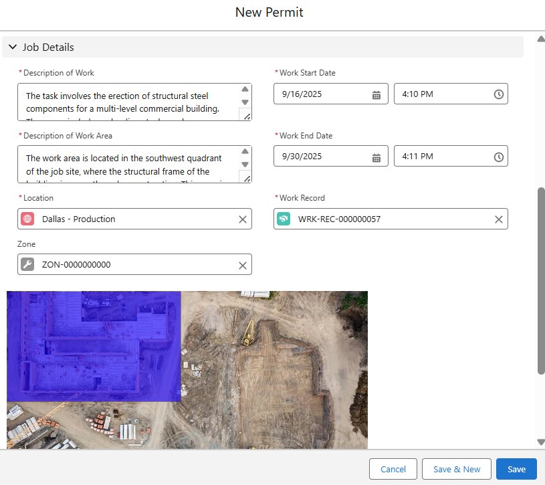
Task: Clear the Dallas - Production location selection
Action: click(x=243, y=219)
